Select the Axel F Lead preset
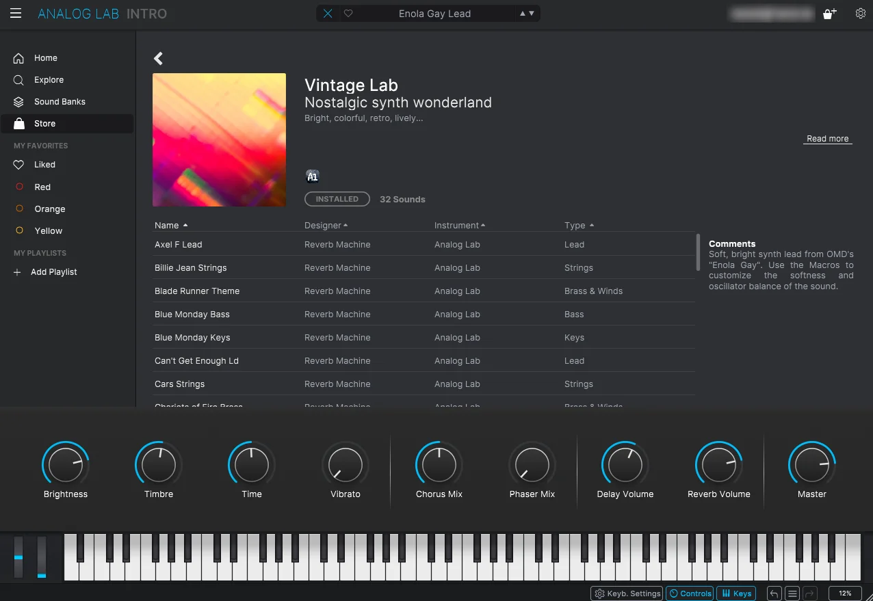Image resolution: width=873 pixels, height=601 pixels. pyautogui.click(x=424, y=245)
